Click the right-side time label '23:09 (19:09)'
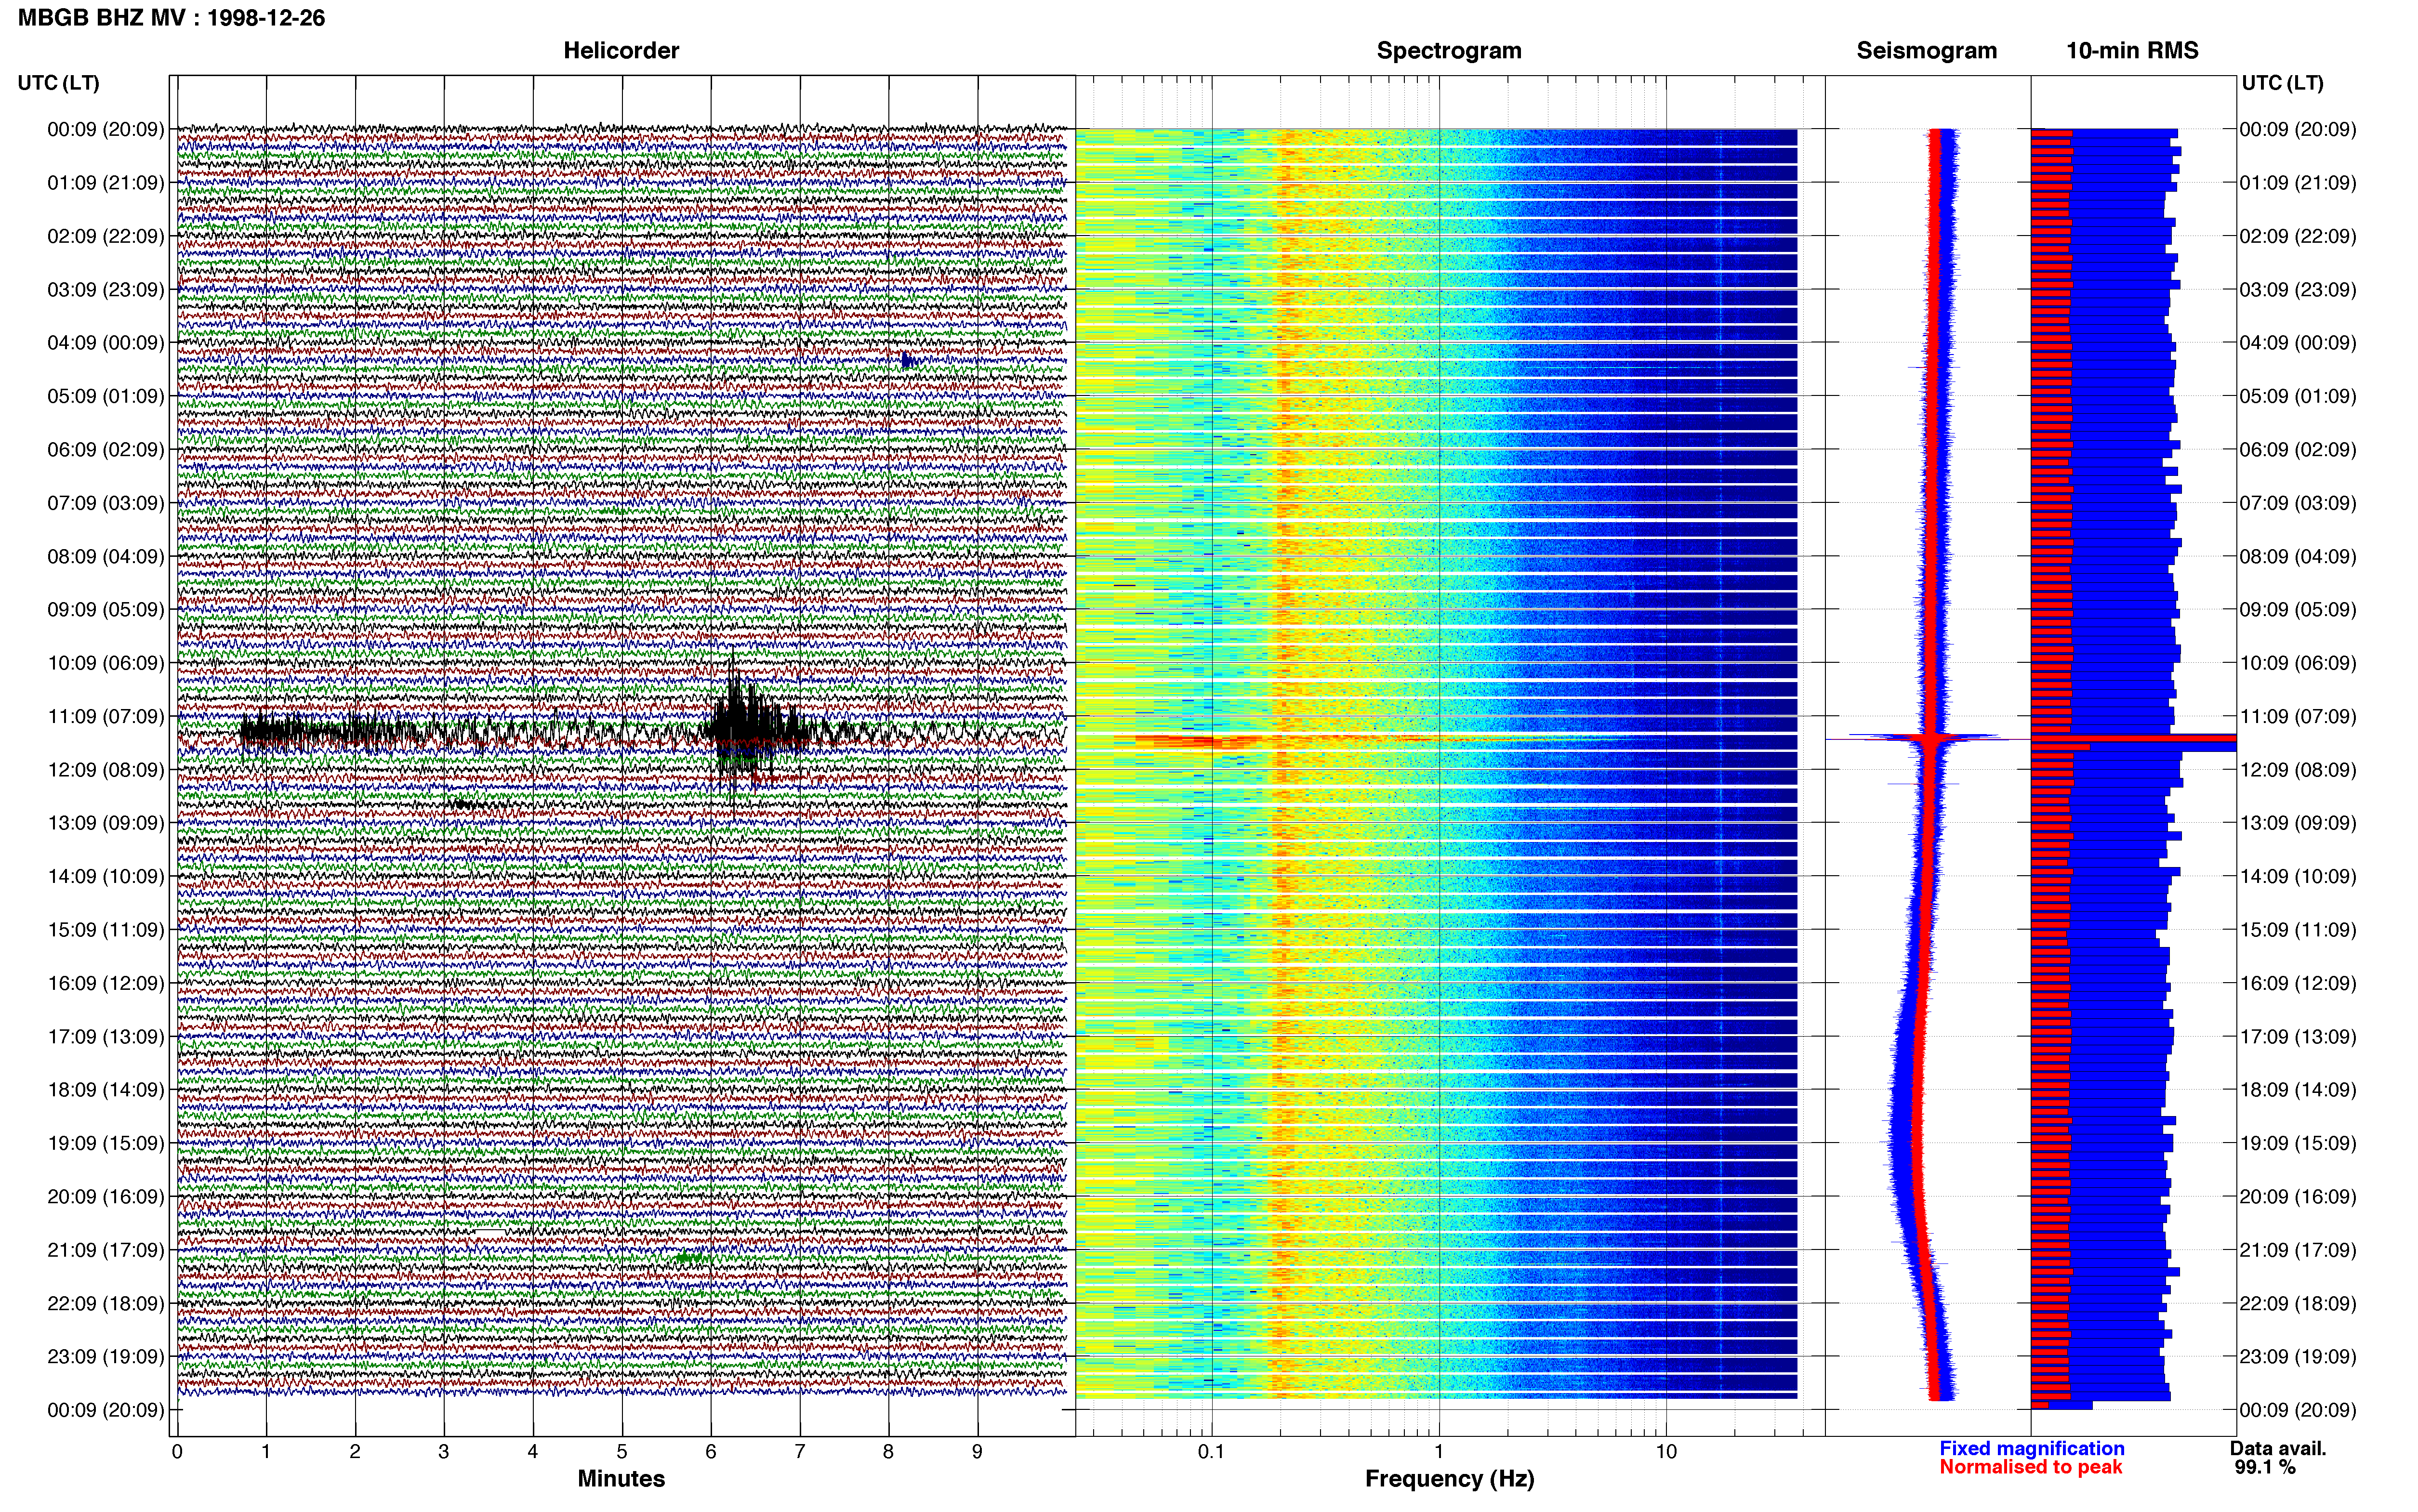This screenshot has width=2418, height=1512. [x=2298, y=1357]
